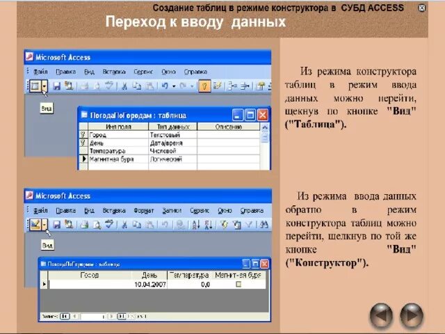
Task: Click Cut scissors icon in lower Access toolbar
Action: [124, 225]
